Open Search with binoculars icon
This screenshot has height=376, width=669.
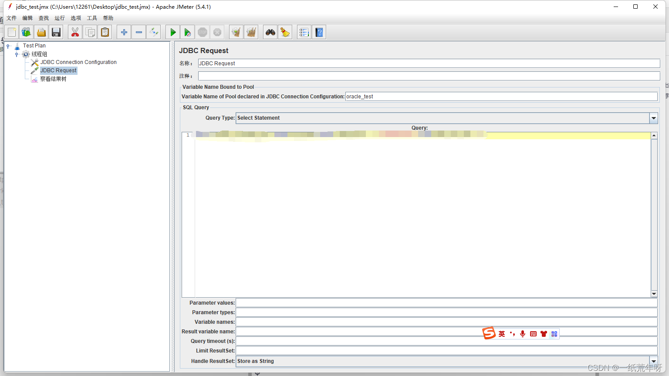pos(270,32)
